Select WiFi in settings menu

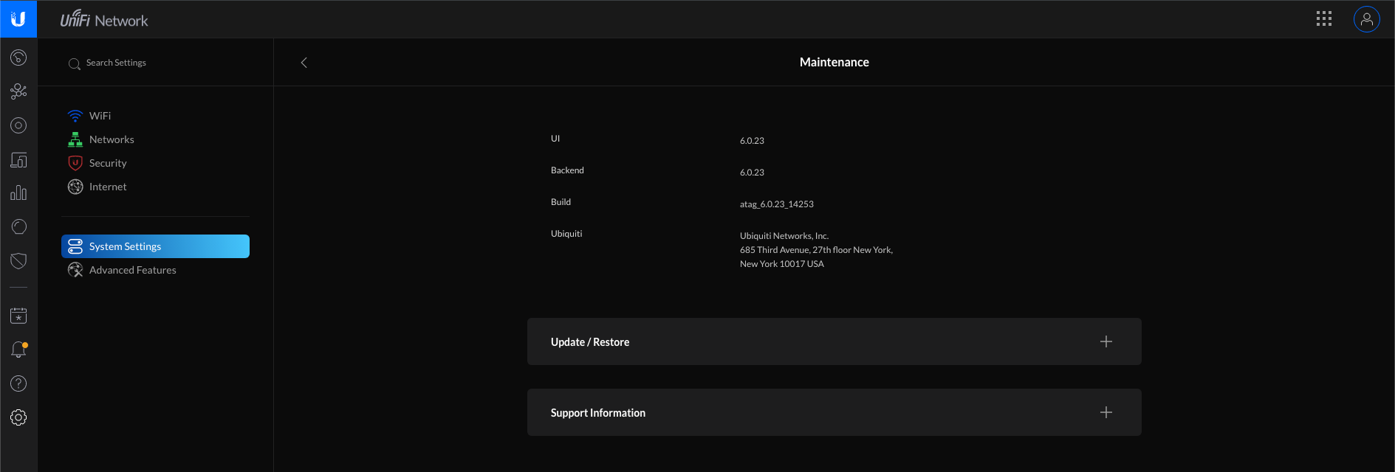click(x=100, y=116)
